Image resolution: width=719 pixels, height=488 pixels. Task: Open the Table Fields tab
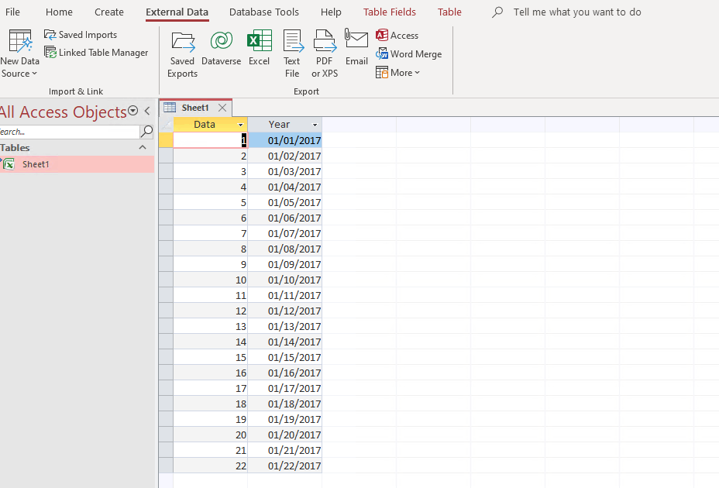(390, 12)
